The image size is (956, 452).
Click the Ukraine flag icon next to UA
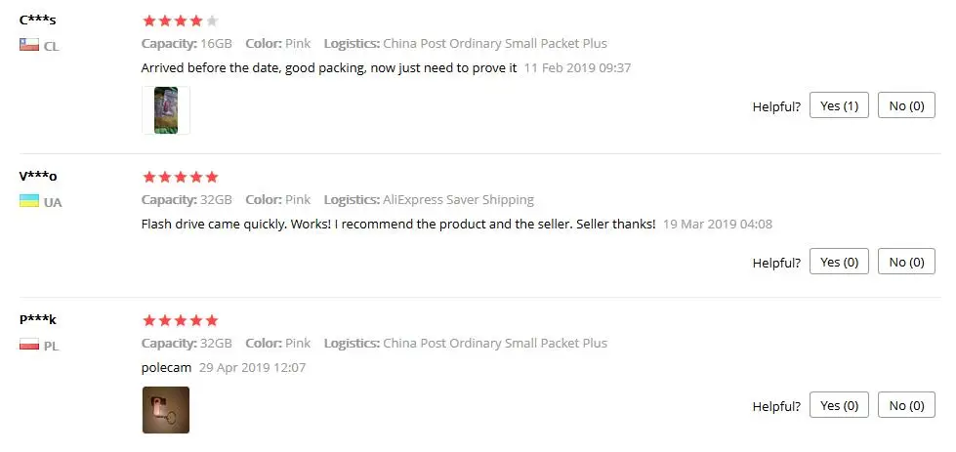(29, 200)
